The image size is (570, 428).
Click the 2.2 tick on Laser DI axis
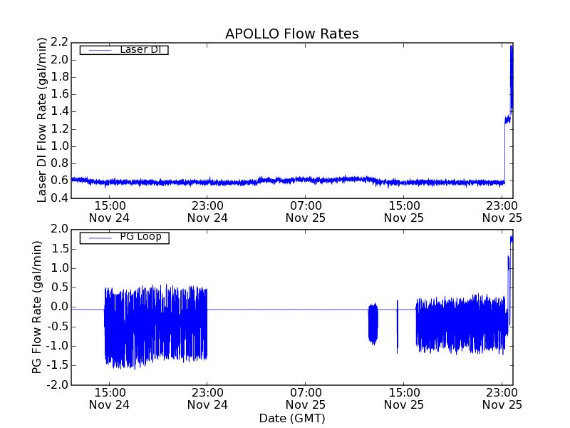pyautogui.click(x=59, y=43)
